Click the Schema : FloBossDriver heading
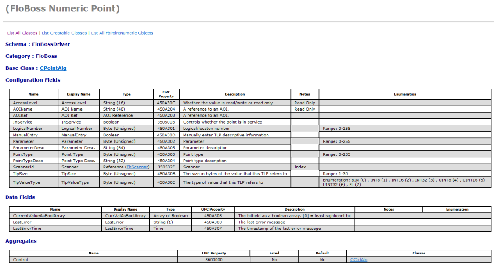494x268 pixels. 37,44
